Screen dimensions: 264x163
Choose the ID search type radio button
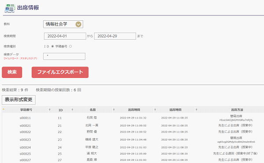pos(52,46)
